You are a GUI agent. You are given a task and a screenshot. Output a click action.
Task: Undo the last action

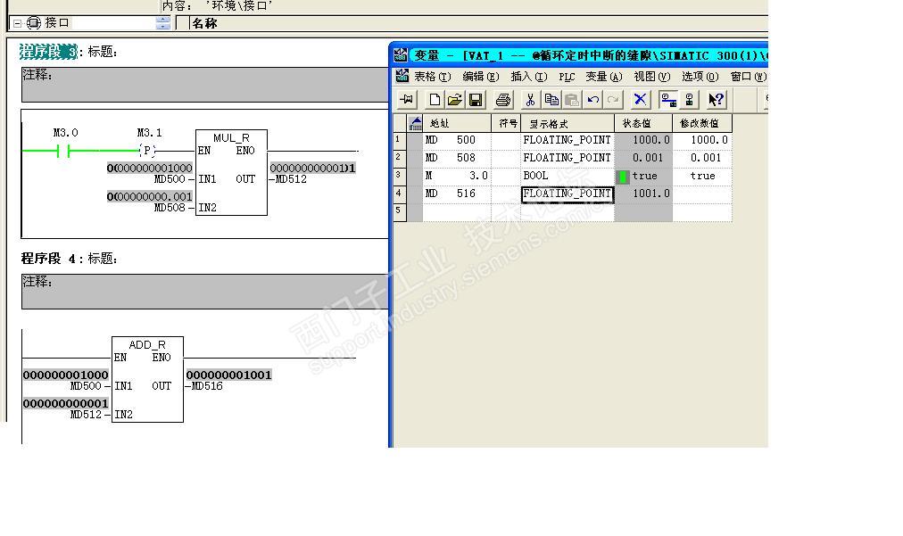[592, 100]
